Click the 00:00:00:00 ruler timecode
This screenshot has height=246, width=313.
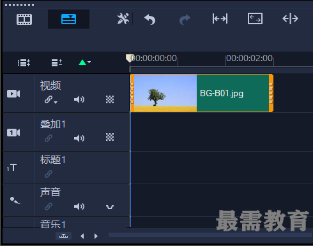pos(154,58)
